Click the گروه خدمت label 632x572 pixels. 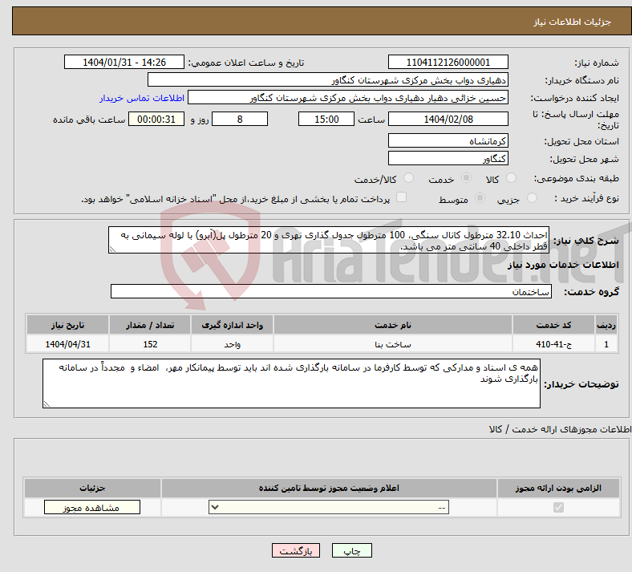pos(591,292)
